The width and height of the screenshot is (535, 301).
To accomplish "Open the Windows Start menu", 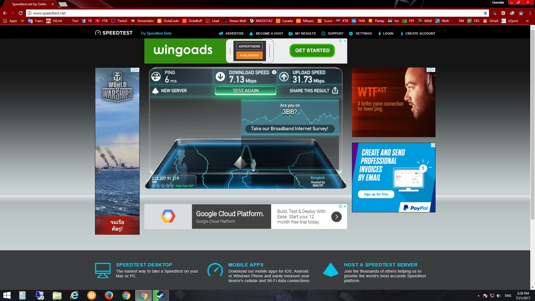I will pos(7,295).
